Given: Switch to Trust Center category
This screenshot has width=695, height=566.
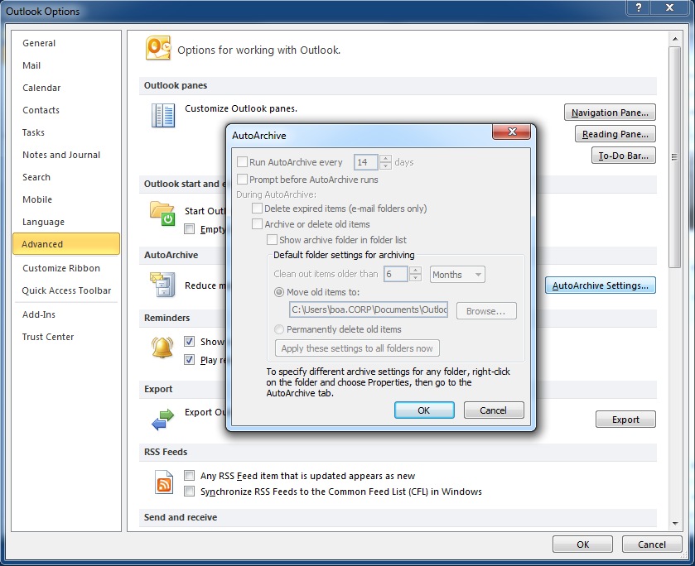Looking at the screenshot, I should [48, 337].
